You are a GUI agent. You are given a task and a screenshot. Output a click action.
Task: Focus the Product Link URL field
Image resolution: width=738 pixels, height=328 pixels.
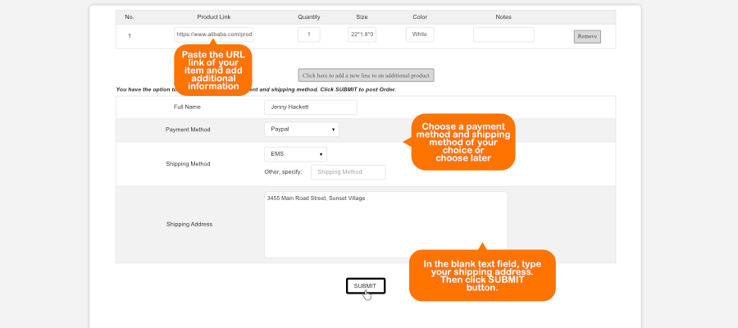214,34
